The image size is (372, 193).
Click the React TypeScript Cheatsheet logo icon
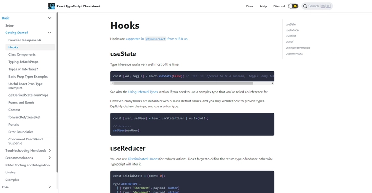pyautogui.click(x=52, y=6)
